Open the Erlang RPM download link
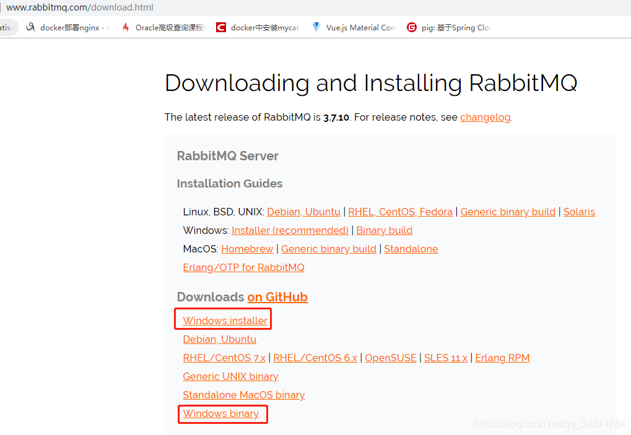631x435 pixels. 502,358
